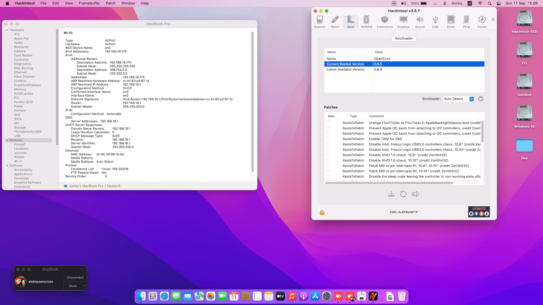Select the NVRAM toolbar icon

pos(366,21)
